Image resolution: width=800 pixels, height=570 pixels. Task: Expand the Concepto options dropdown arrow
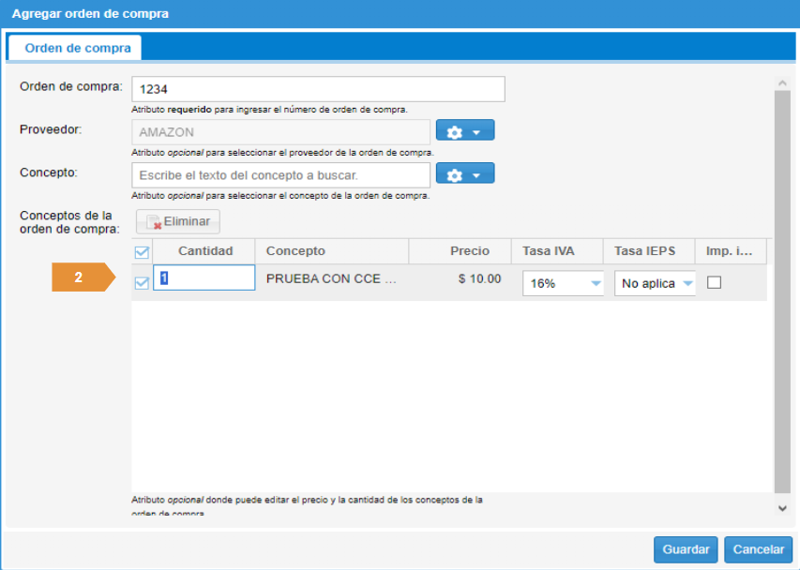[x=476, y=176]
